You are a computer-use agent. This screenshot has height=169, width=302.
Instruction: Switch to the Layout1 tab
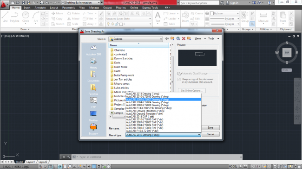(30, 162)
